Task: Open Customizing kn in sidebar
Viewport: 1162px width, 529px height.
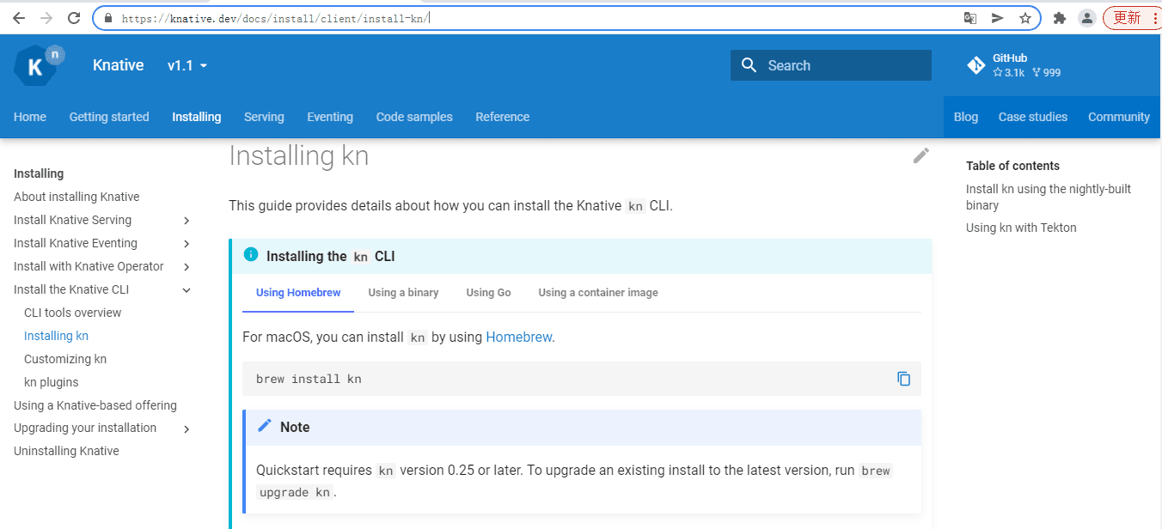Action: click(65, 359)
